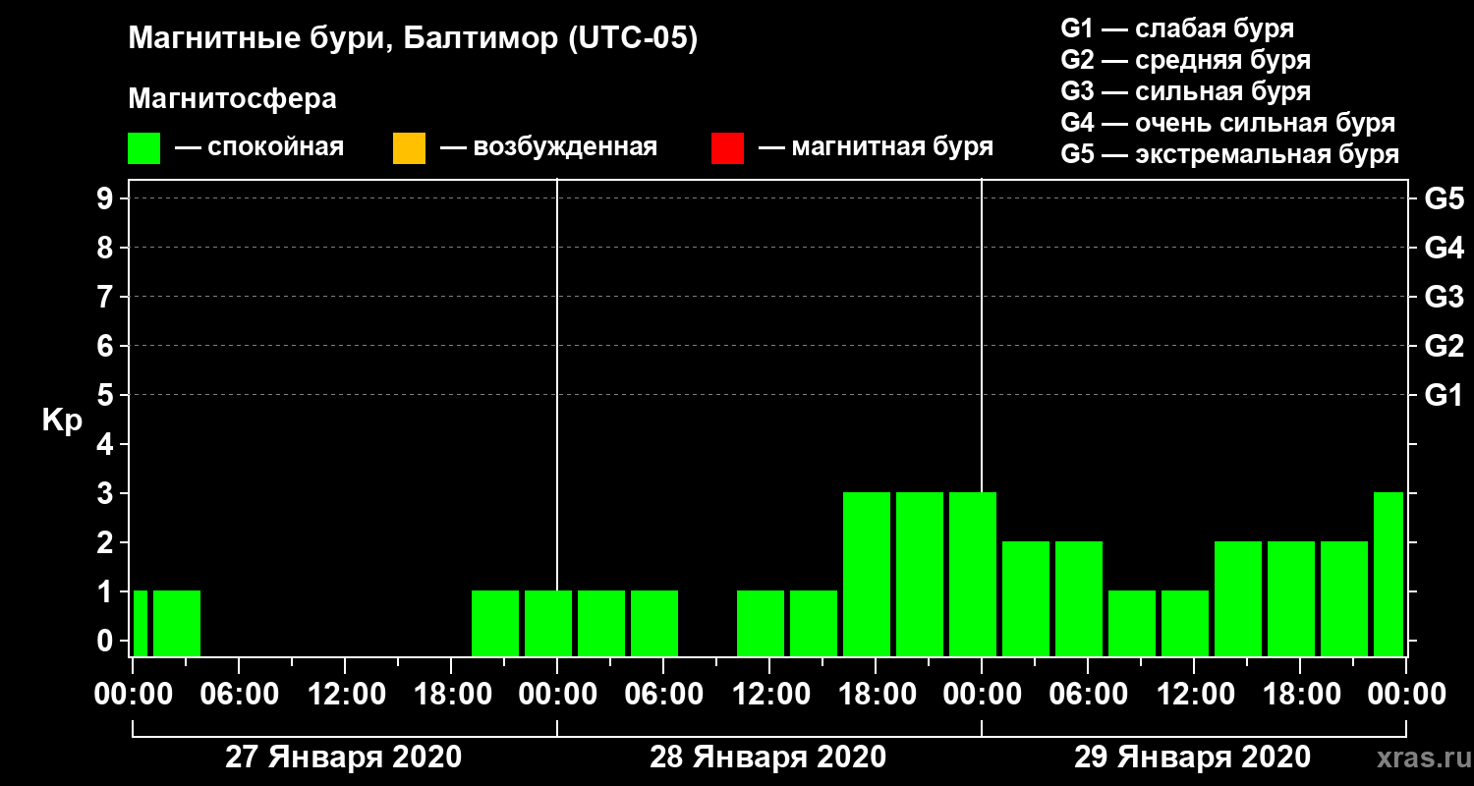
Task: Click the 18:00 time label on 28 January
Action: point(876,694)
